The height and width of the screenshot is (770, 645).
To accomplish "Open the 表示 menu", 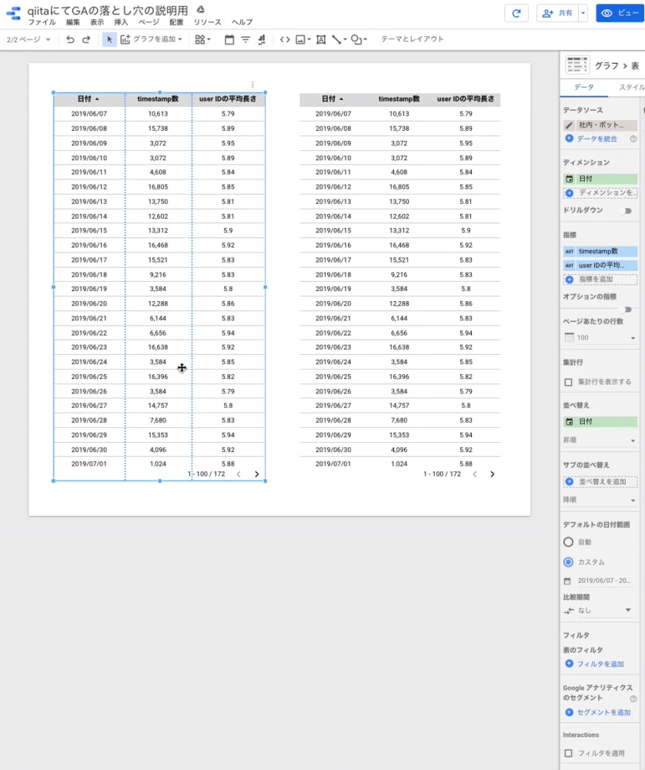I will click(97, 22).
